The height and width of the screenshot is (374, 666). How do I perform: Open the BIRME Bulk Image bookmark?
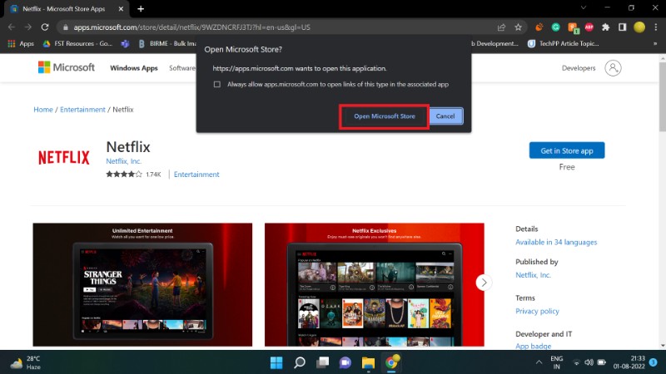tap(167, 43)
